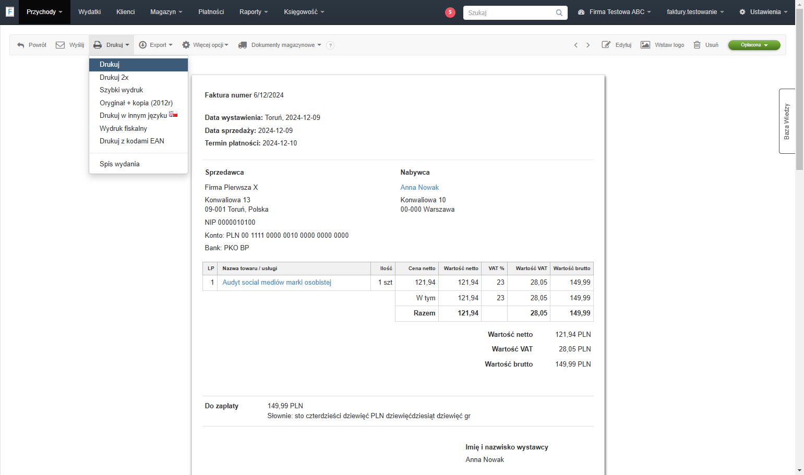The image size is (804, 475).
Task: Click the Usuń trash icon
Action: click(697, 45)
